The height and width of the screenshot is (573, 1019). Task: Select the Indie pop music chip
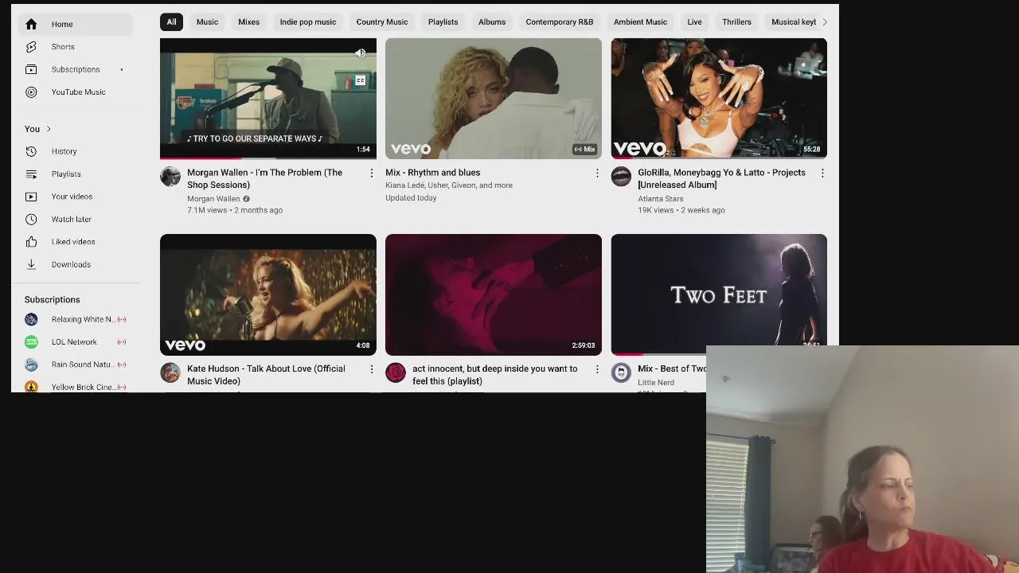pyautogui.click(x=308, y=22)
